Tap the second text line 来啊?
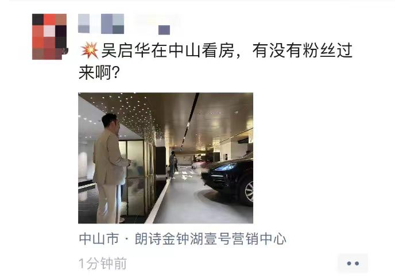 (99, 73)
